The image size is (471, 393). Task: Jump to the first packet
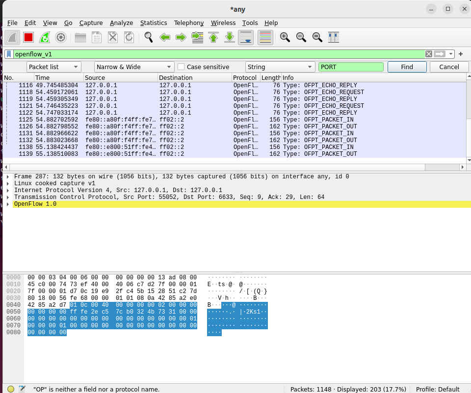[213, 38]
